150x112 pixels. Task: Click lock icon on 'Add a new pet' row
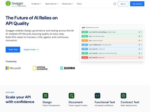click(139, 36)
